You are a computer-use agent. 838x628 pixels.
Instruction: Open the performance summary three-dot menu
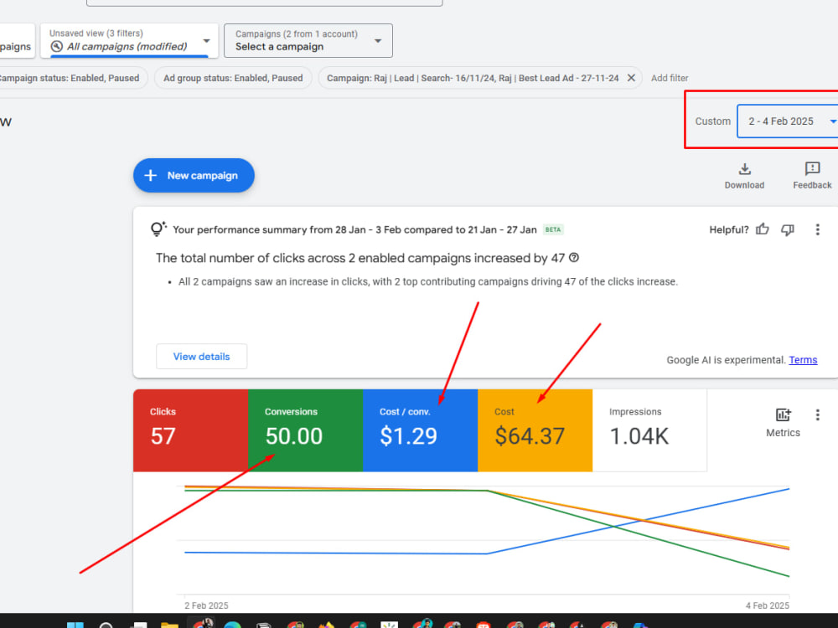(817, 229)
